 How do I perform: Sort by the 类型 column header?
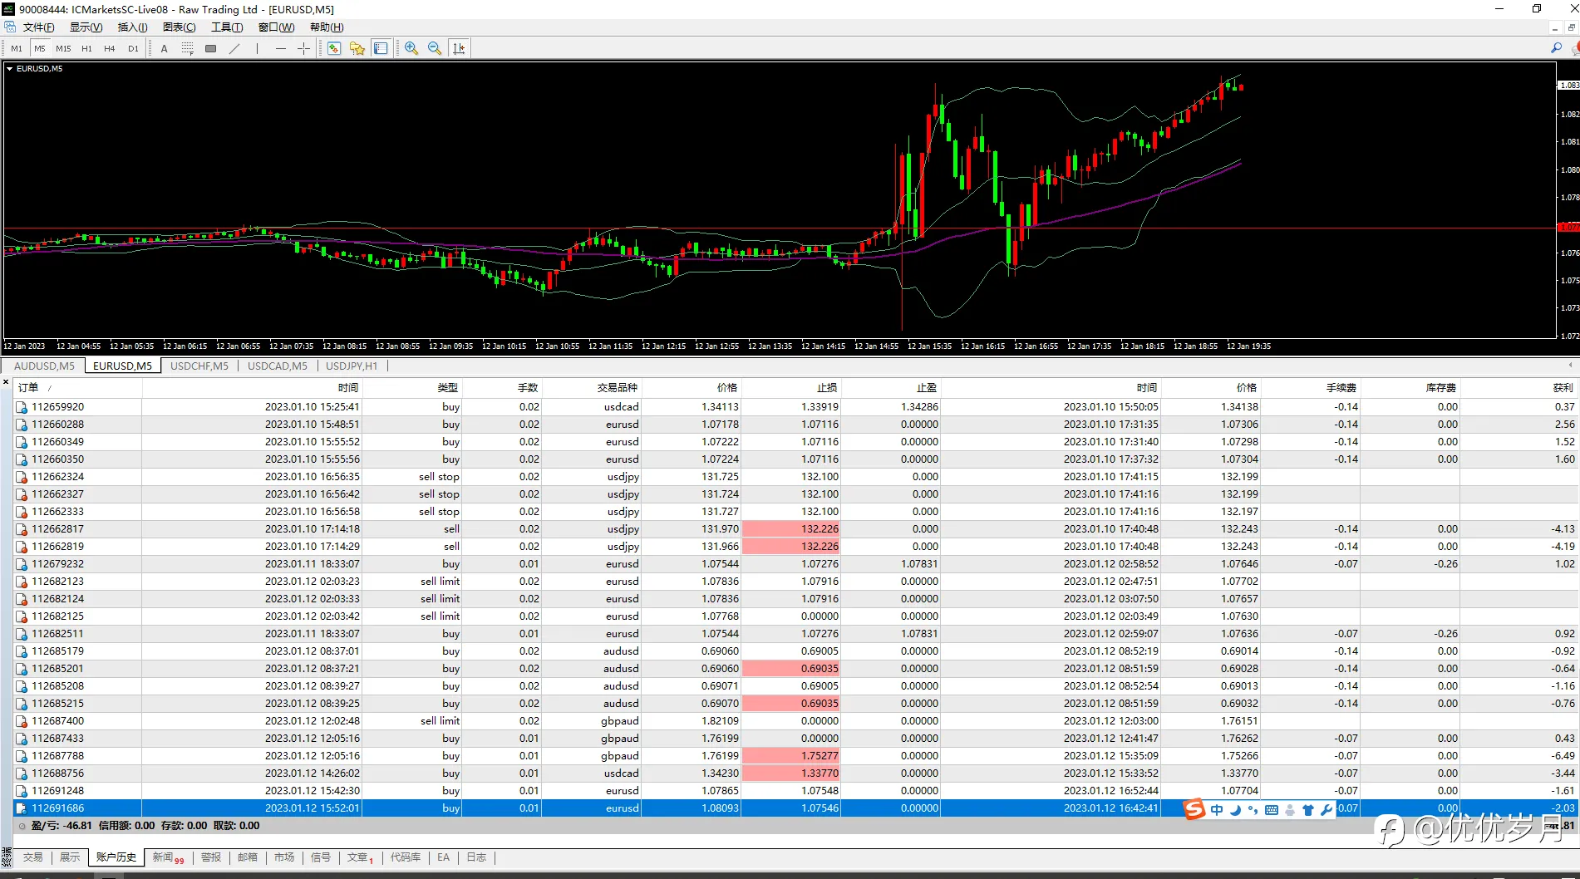(411, 388)
